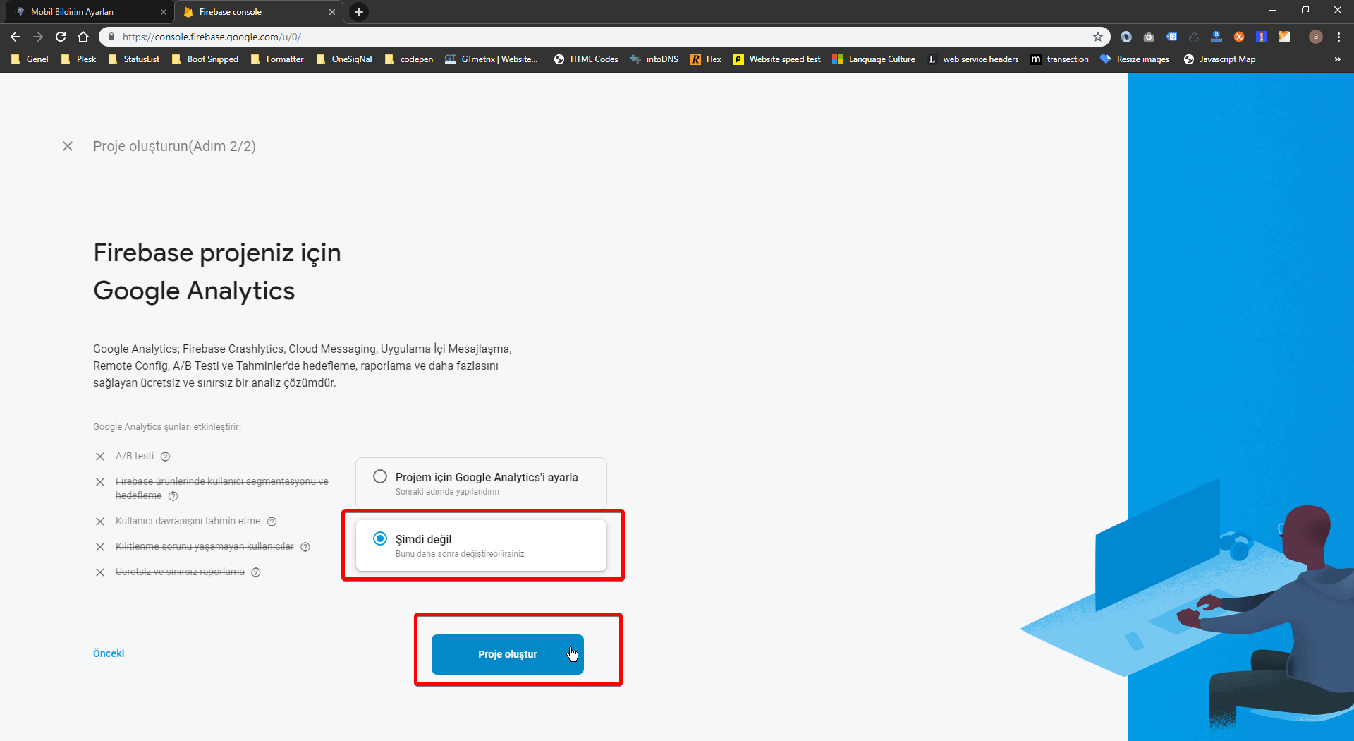This screenshot has width=1354, height=741.
Task: Open the OneSigNal bookmark folder
Action: tap(344, 59)
